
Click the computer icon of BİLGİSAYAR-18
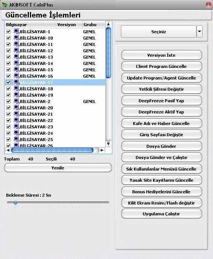click(x=16, y=88)
